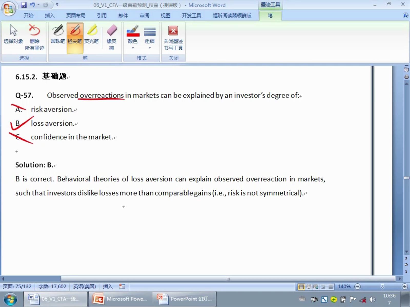Click 删除所有墨迹 to delete all ink
Screen dimensions: 410x307
point(34,37)
